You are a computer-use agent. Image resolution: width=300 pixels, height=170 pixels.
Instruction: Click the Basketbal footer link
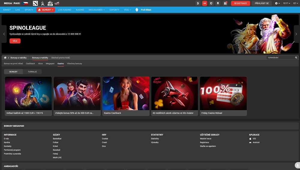pyautogui.click(x=57, y=139)
